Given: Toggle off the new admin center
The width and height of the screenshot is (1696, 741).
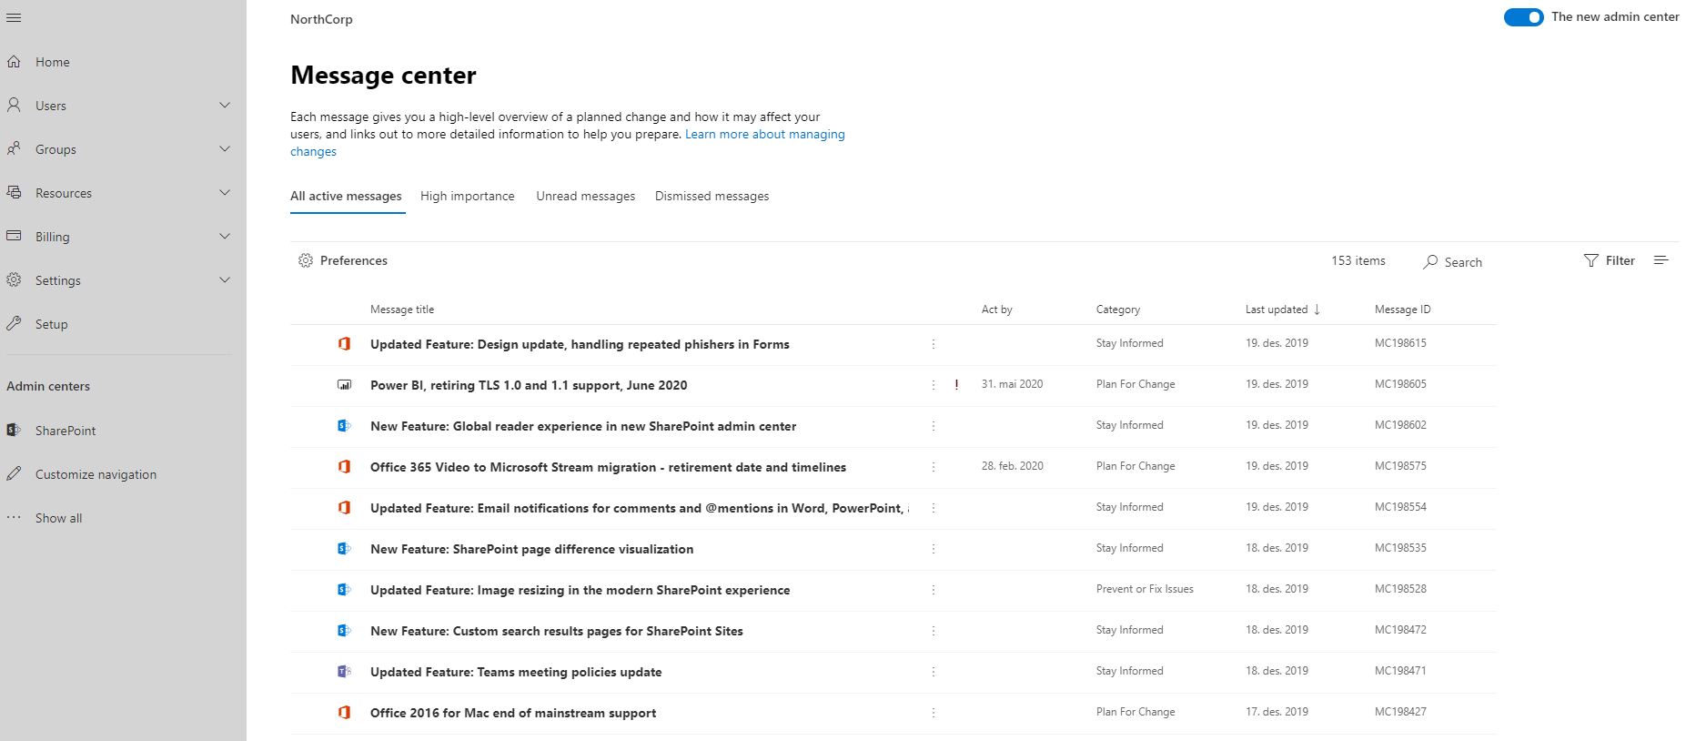Looking at the screenshot, I should pos(1523,17).
